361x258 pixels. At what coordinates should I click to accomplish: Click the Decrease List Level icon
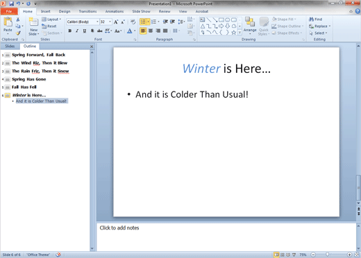(165, 21)
